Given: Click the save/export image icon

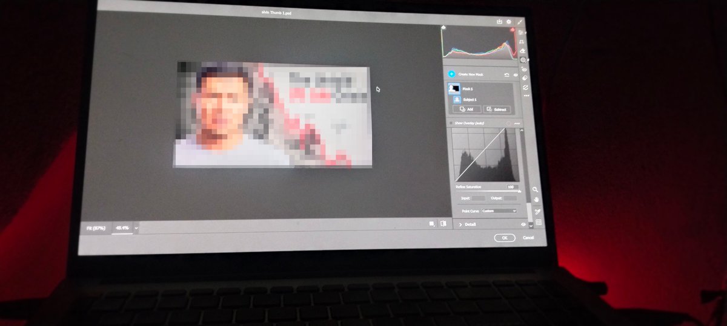Looking at the screenshot, I should click(x=500, y=22).
